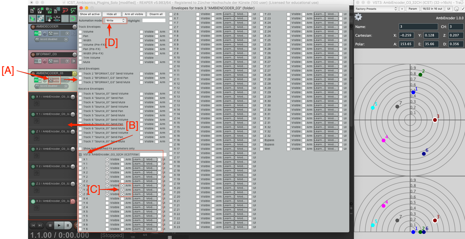Click the New Project toolbar icon
The image size is (465, 239).
[x=32, y=11]
